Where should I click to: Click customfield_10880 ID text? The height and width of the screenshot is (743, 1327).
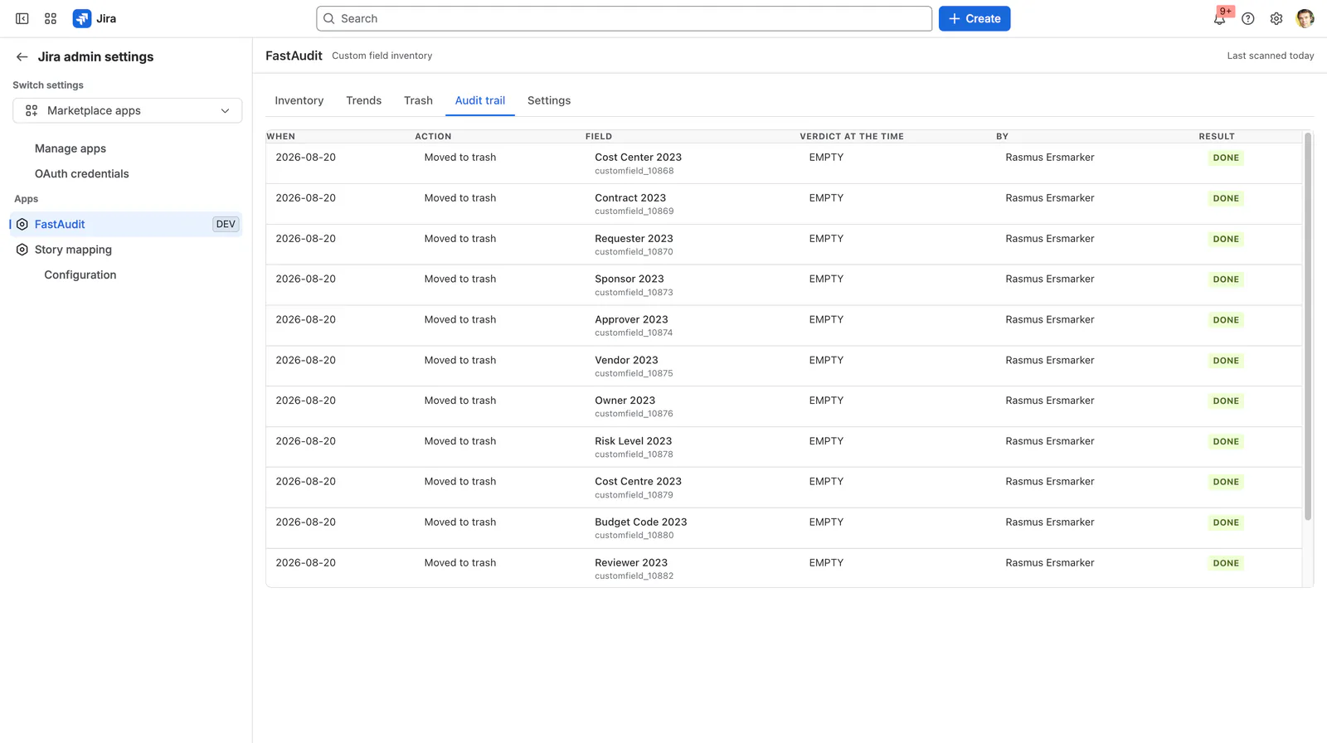point(634,536)
